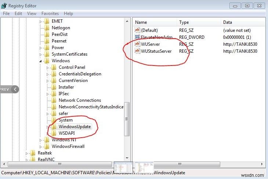Viewport: 268px width, 179px height.
Task: Click the SystemCertificates folder icon
Action: click(x=47, y=54)
